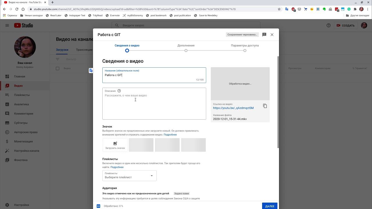The image size is (372, 209).
Task: Open the Другие закладки bookmarks folder
Action: click(357, 15)
